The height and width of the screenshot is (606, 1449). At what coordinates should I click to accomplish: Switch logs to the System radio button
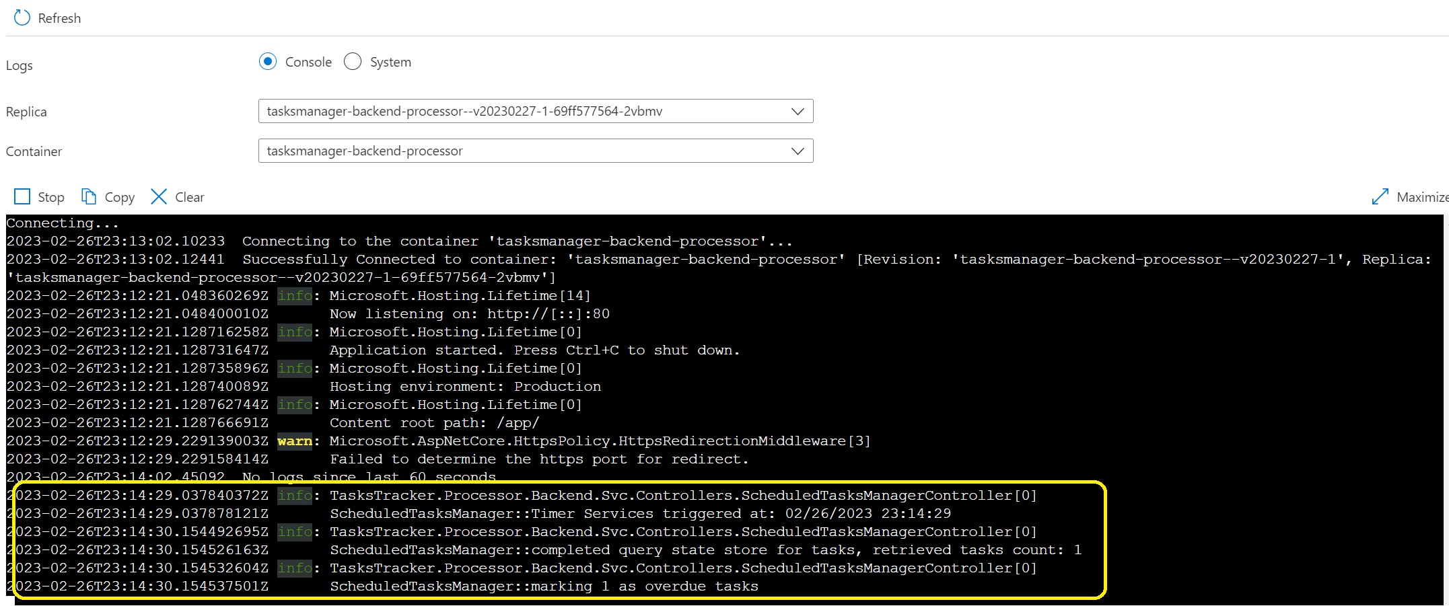[353, 62]
